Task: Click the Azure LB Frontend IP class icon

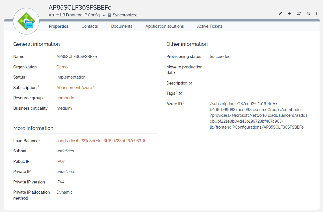Action: (26, 21)
